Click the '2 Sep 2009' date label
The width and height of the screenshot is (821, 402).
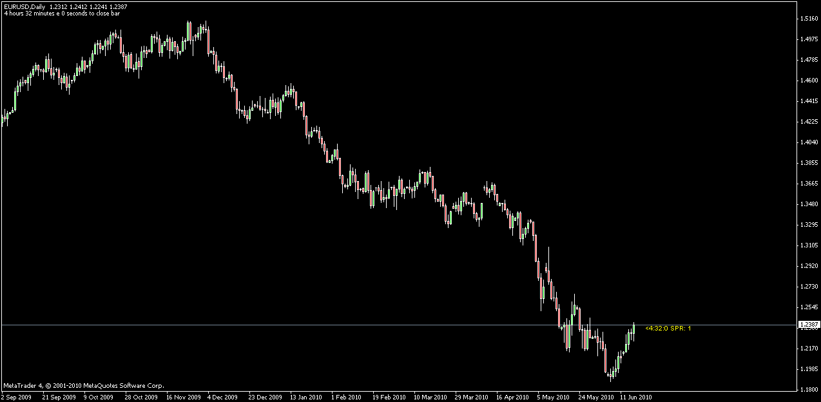(x=16, y=397)
